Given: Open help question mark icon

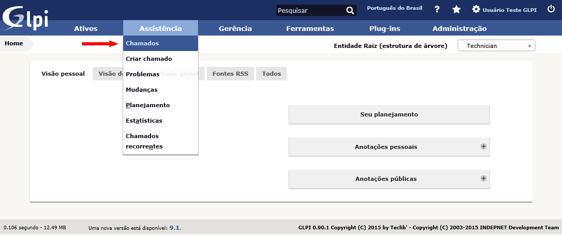Looking at the screenshot, I should 437,9.
